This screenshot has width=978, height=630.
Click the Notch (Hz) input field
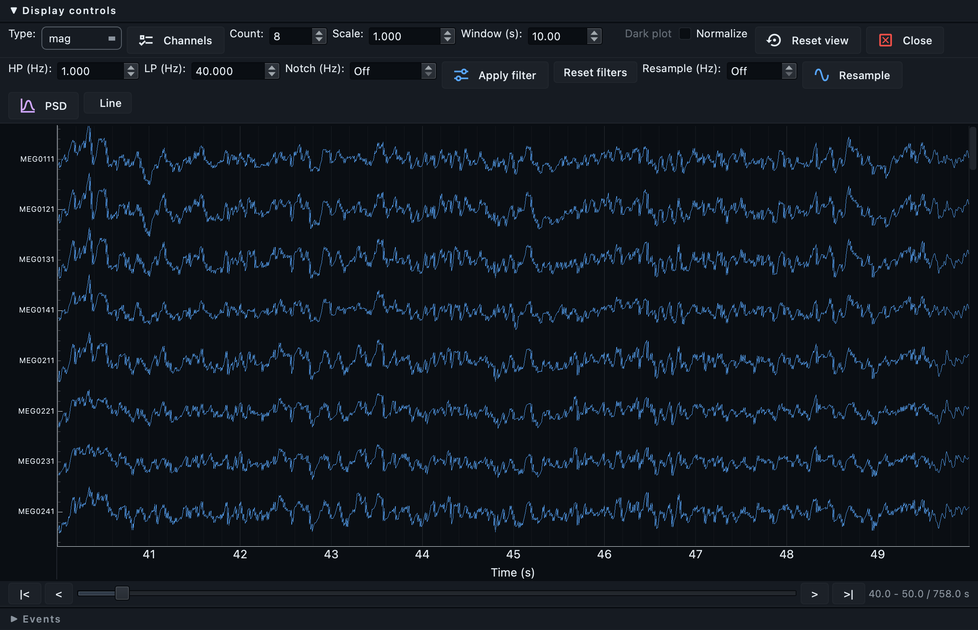point(386,71)
